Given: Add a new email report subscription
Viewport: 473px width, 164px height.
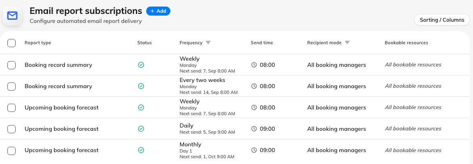Looking at the screenshot, I should pos(158,11).
